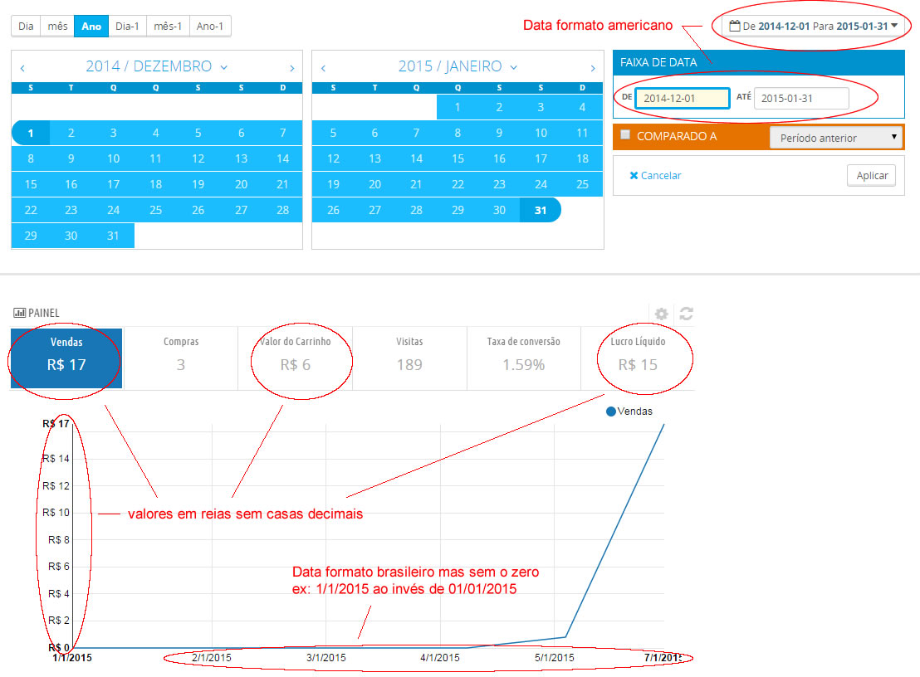Viewport: 920px width, 677px height.
Task: Expand the 2015 / Janeiro month dropdown
Action: click(513, 67)
